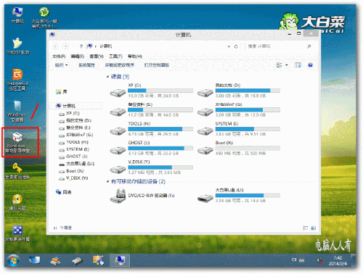Open the 组织 dropdown menu
This screenshot has width=363, height=274.
pos(61,65)
